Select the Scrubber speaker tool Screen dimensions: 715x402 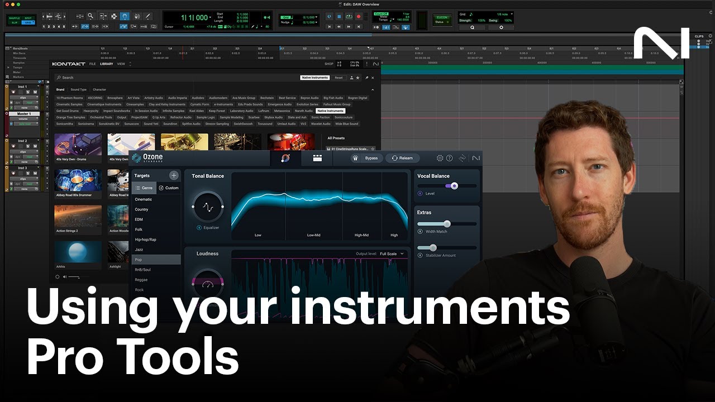tap(137, 16)
